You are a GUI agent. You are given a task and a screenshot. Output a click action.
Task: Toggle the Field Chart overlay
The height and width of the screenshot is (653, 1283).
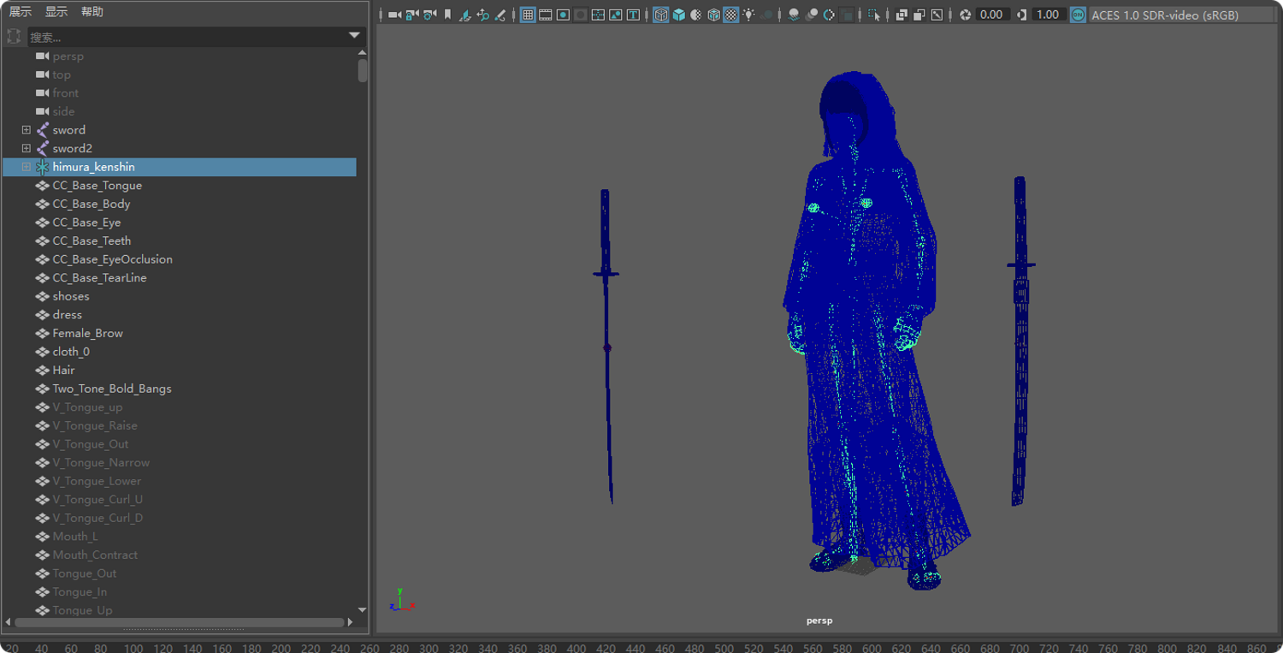coord(598,15)
